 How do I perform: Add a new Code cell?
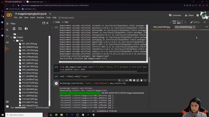point(56,22)
